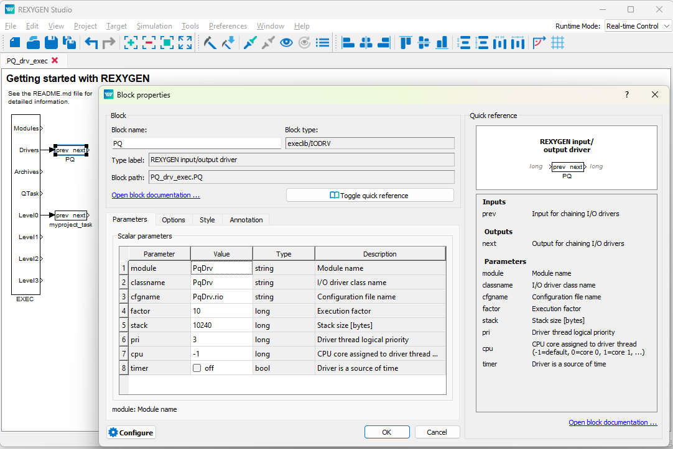Image resolution: width=673 pixels, height=449 pixels.
Task: Select the Parameters tab
Action: (x=129, y=219)
